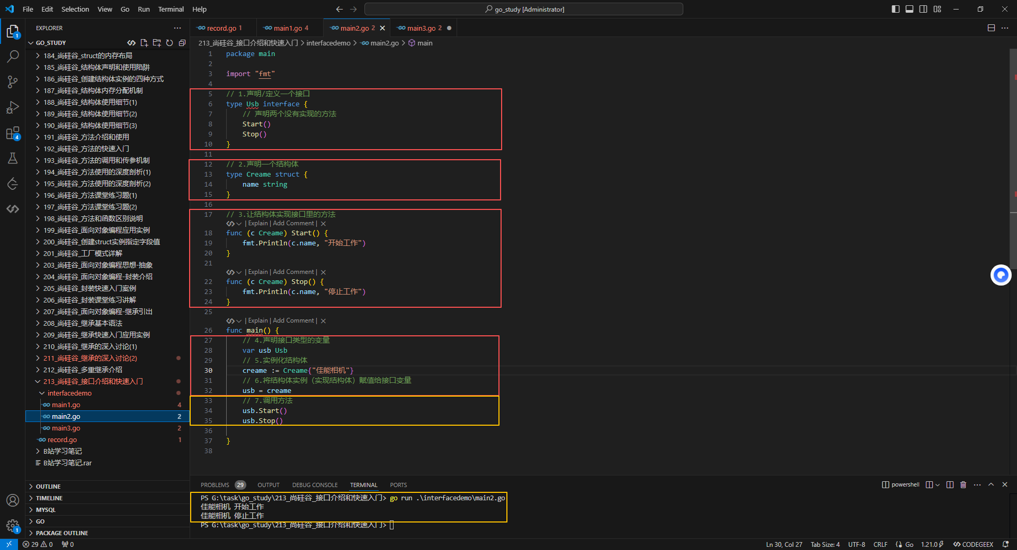Open the Manage settings gear
This screenshot has width=1017, height=550.
coord(13,526)
